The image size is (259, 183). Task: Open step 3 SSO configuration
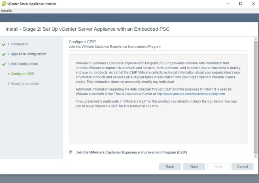(23, 64)
